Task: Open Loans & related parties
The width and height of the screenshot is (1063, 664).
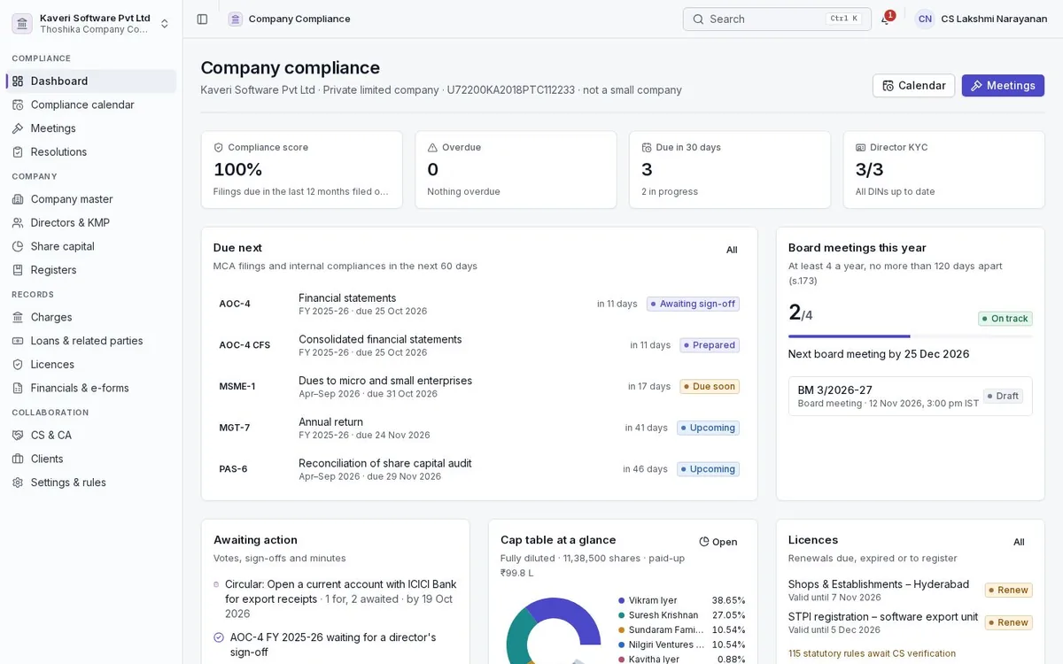Action: [91, 341]
